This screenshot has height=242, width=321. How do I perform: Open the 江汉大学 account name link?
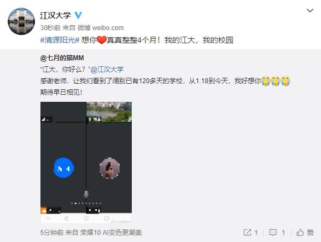(55, 15)
